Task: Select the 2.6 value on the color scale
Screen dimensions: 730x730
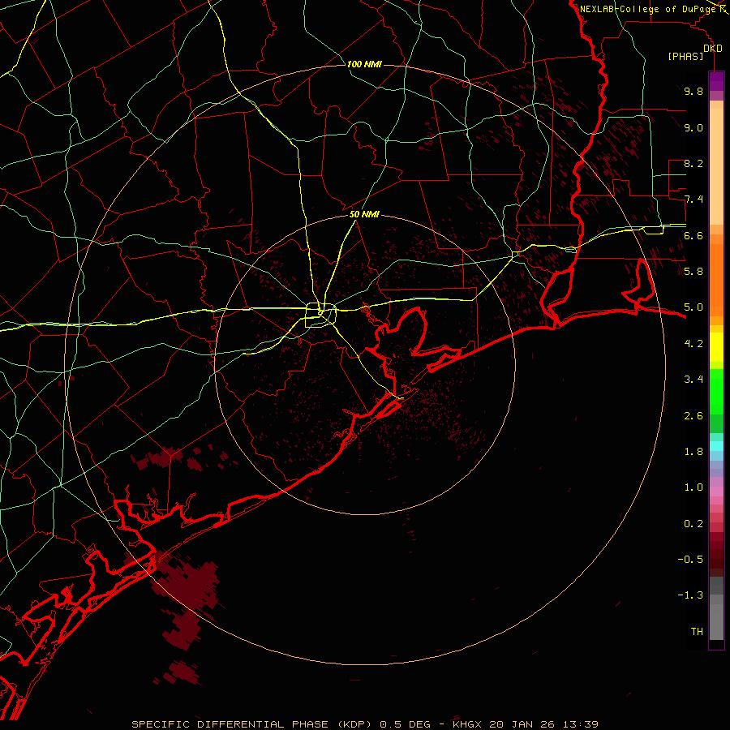Action: click(693, 416)
